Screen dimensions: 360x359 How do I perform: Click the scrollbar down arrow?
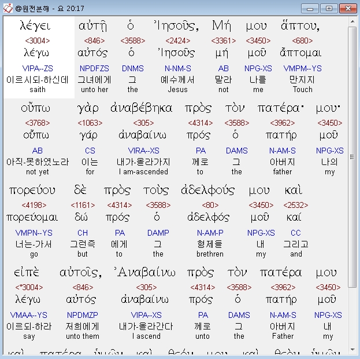pyautogui.click(x=352, y=350)
